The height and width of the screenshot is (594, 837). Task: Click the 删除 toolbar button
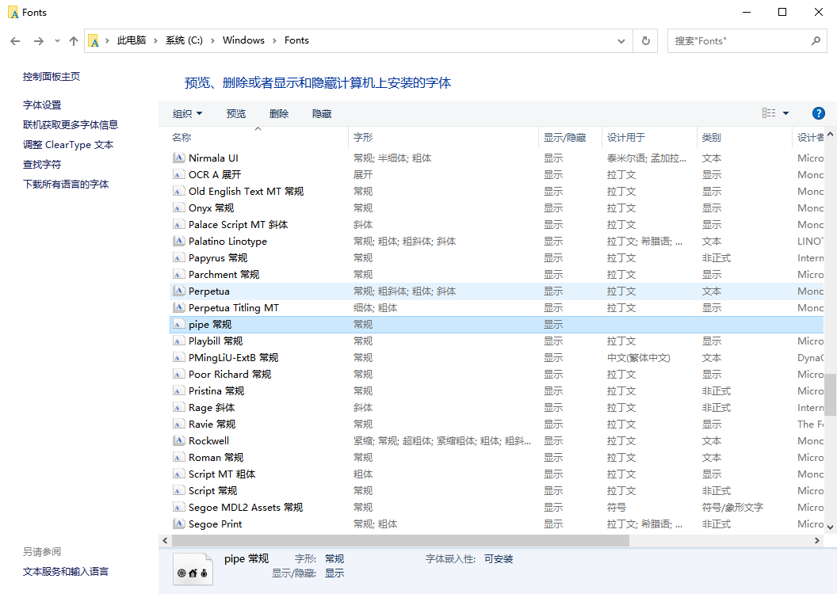279,113
